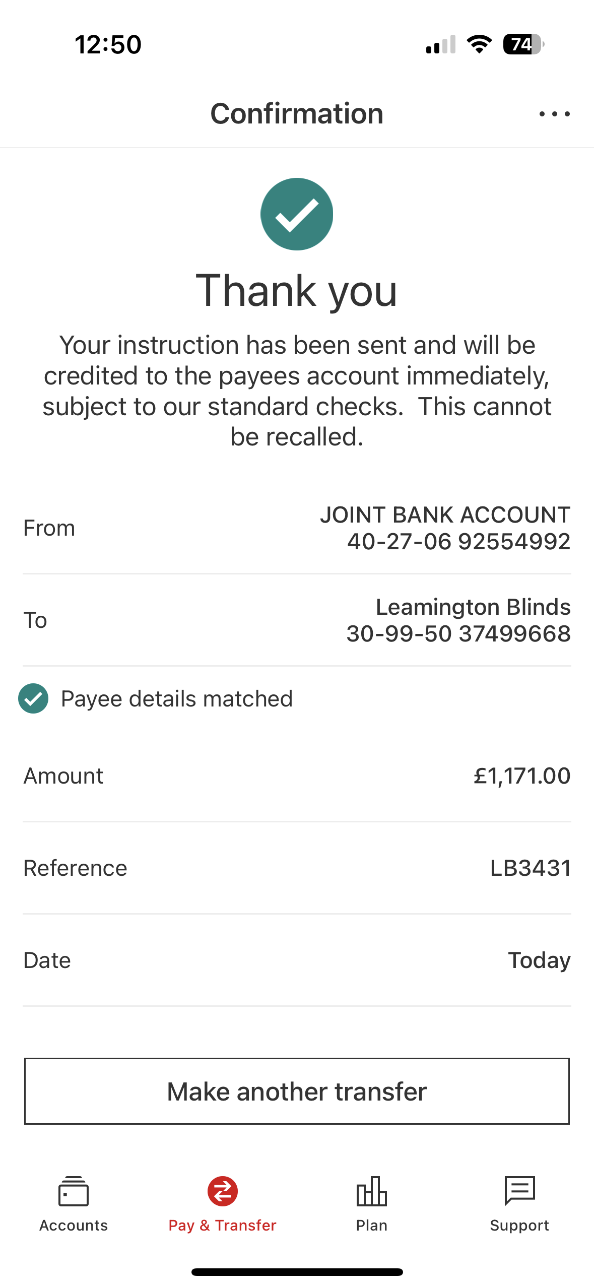Tap the £1,171.00 amount value
Image resolution: width=594 pixels, height=1288 pixels.
(522, 776)
